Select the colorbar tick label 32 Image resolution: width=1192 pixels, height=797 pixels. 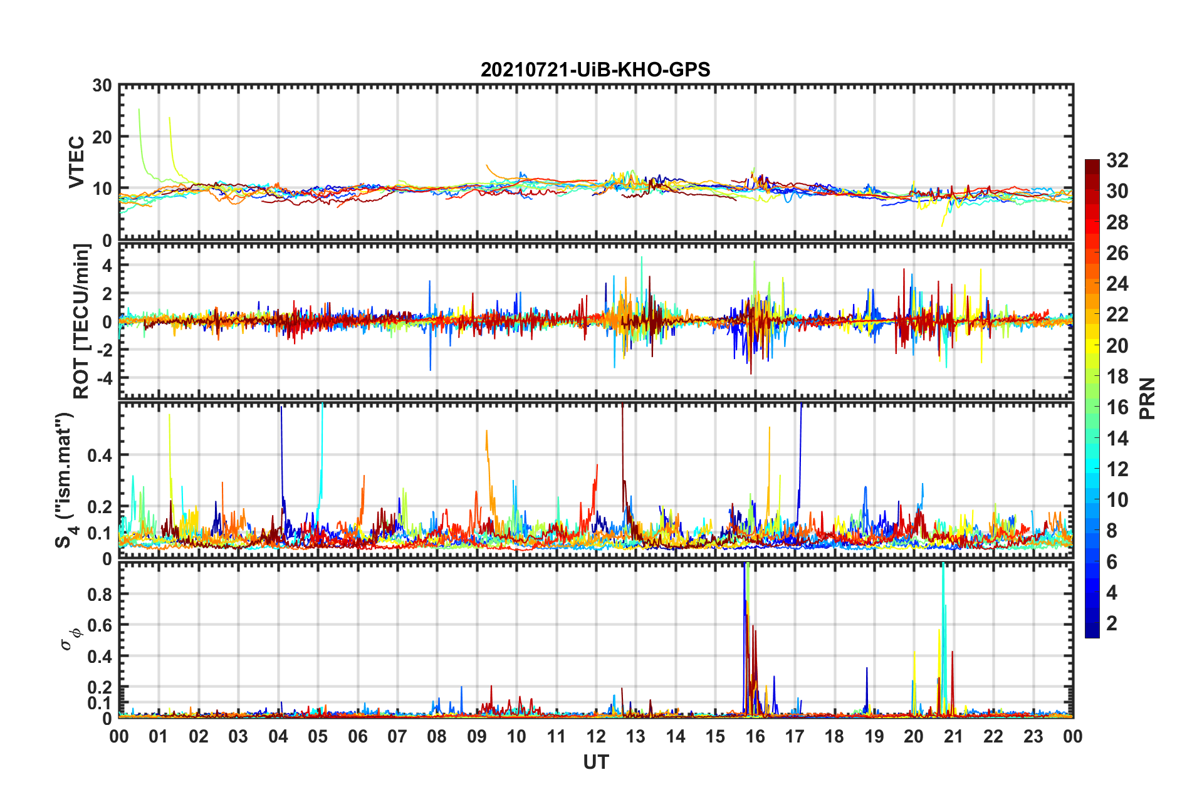click(x=1117, y=161)
